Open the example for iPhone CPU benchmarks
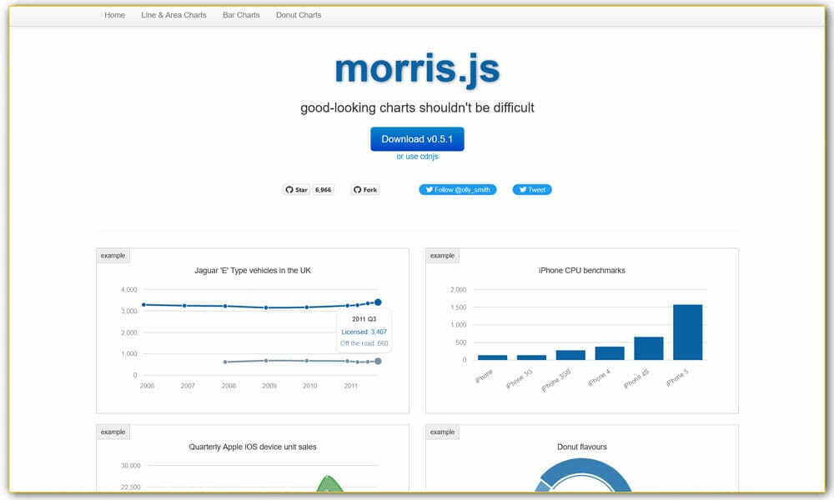834x500 pixels. (442, 255)
